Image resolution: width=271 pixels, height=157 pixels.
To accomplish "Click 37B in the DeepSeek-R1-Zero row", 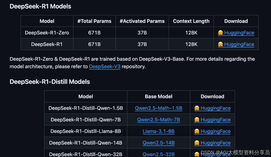I will tap(142, 33).
